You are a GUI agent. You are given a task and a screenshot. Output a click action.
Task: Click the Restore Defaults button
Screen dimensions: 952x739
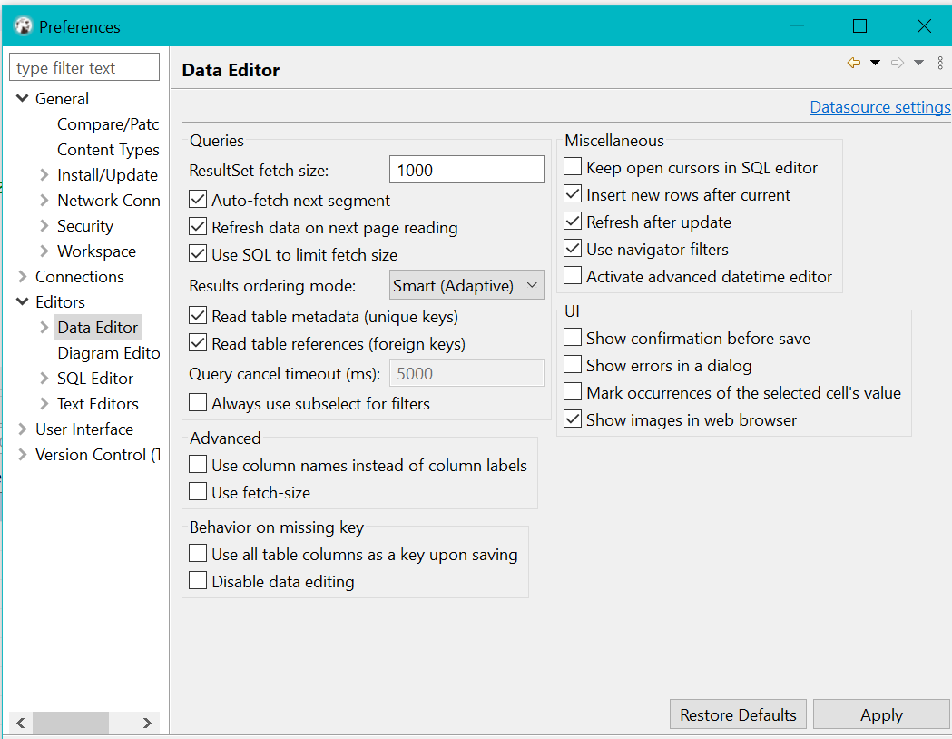pos(737,714)
